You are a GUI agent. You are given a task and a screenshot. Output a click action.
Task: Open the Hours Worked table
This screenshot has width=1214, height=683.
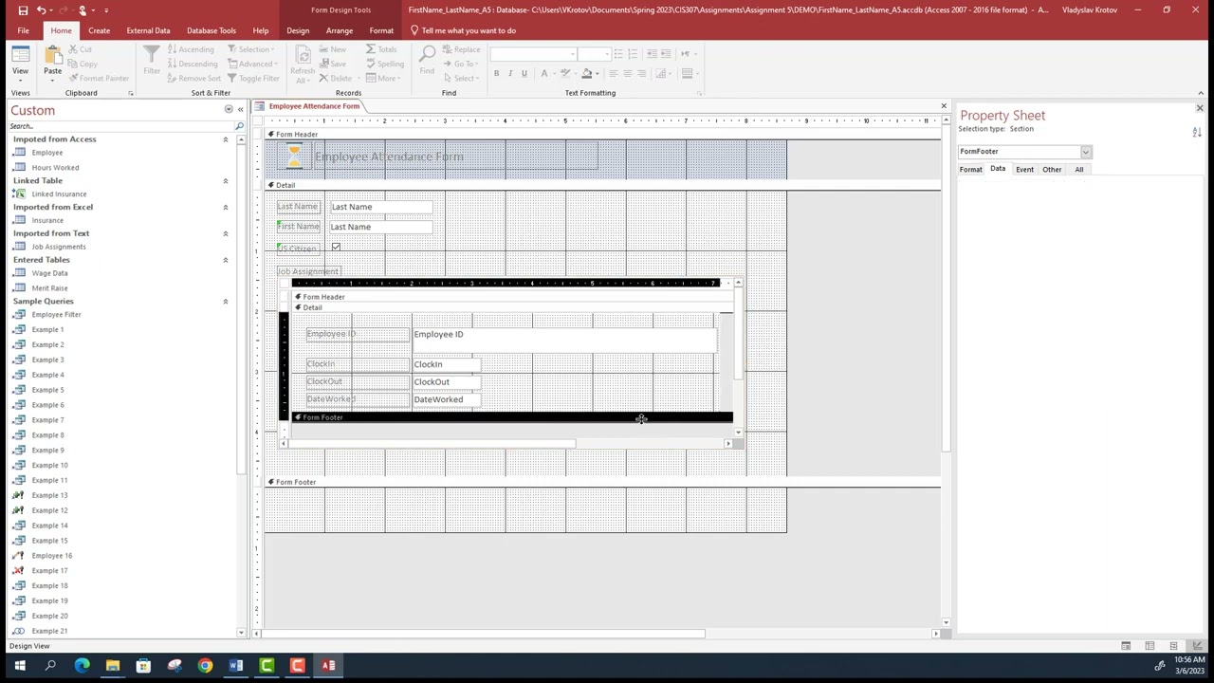[x=55, y=168]
